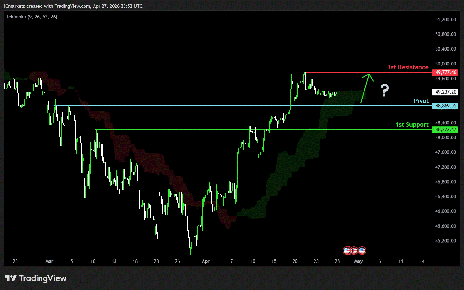Select the '1st Resistance' text label

tap(408, 67)
